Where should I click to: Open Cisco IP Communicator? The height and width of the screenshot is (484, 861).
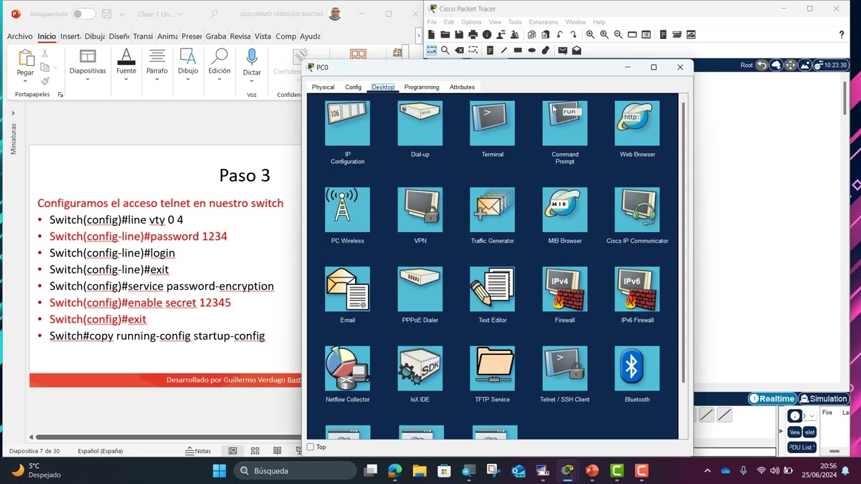coord(637,210)
